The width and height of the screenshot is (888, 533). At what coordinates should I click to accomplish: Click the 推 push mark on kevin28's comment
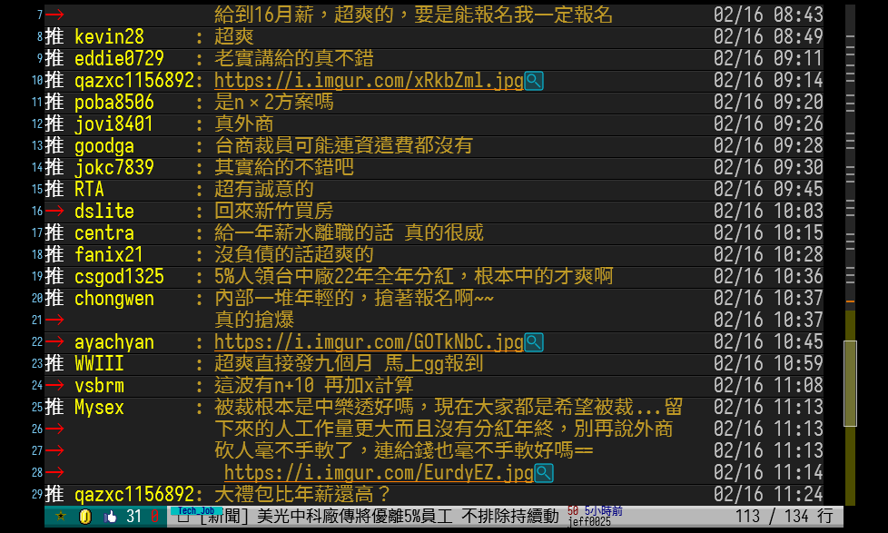tap(55, 37)
